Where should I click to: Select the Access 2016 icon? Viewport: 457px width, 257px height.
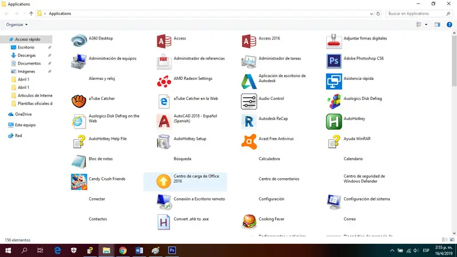click(249, 41)
